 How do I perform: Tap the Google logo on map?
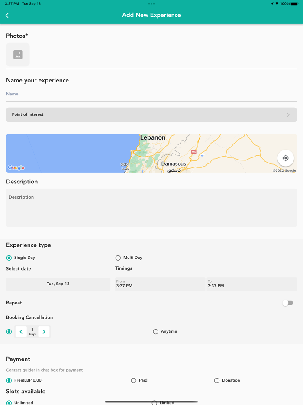(16, 167)
